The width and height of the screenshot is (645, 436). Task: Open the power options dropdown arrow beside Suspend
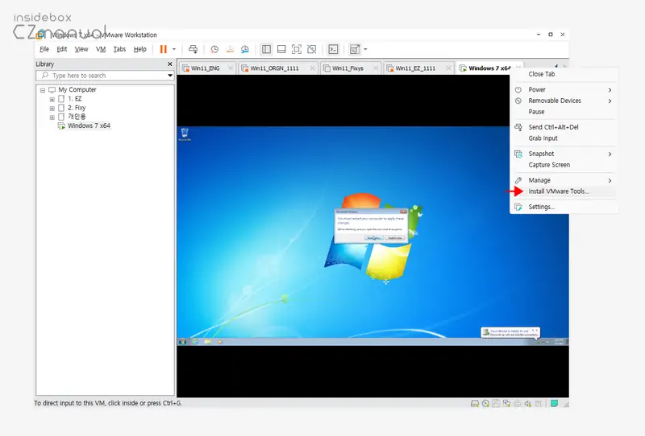174,49
